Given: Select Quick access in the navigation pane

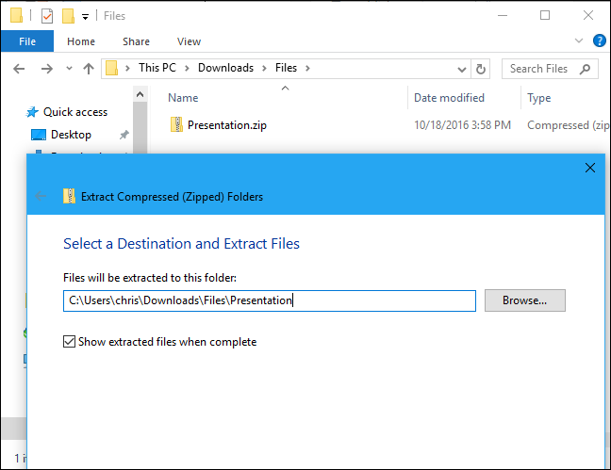Looking at the screenshot, I should point(74,112).
